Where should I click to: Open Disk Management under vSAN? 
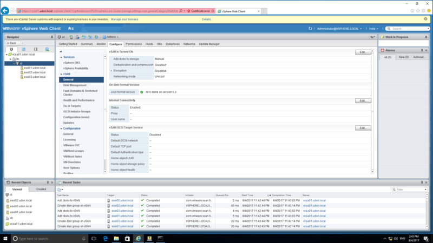[x=75, y=85]
